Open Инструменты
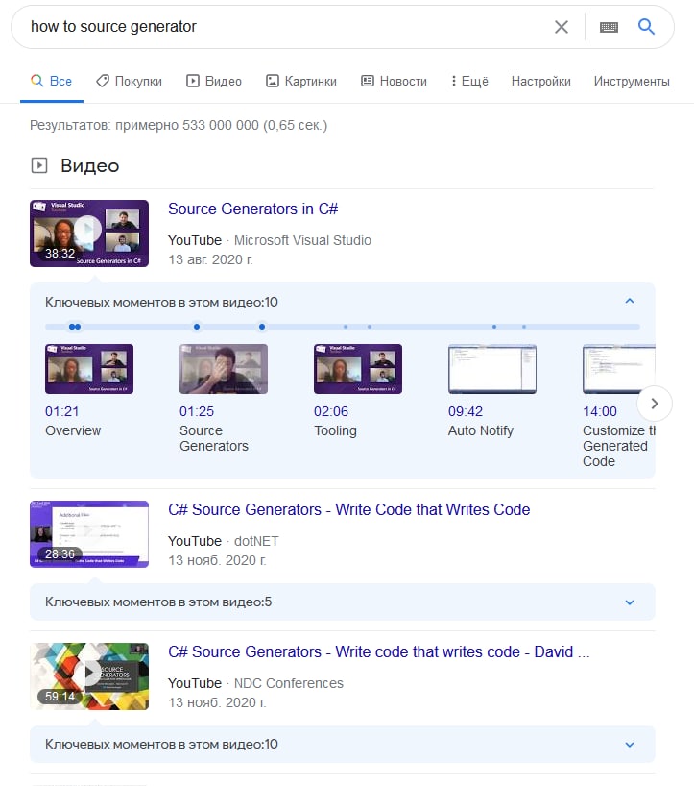 (x=632, y=82)
